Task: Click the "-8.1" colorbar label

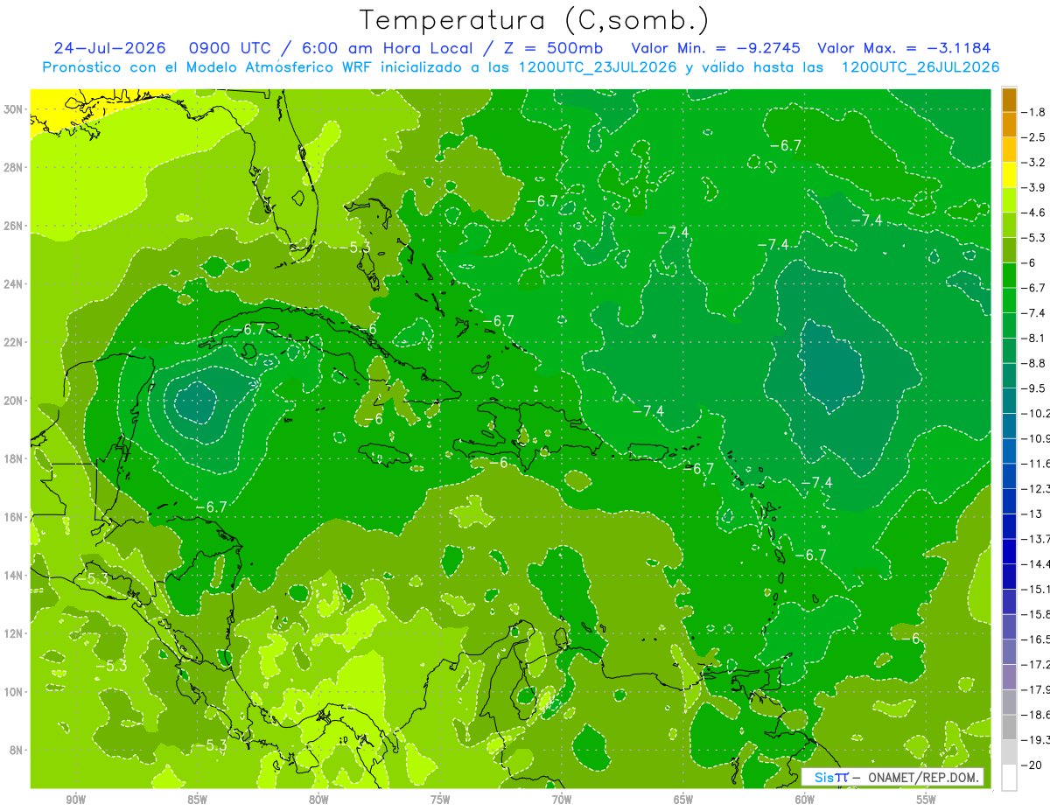Action: click(x=1033, y=338)
